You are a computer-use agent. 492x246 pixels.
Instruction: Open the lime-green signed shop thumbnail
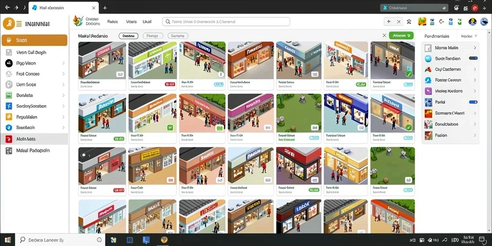[x=153, y=60]
